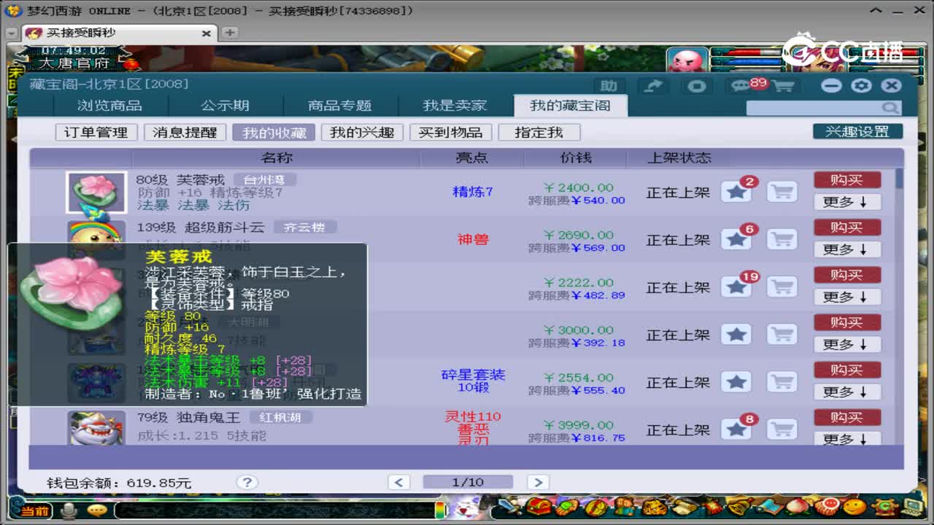
Task: Switch to 商品专题 tab
Action: pos(340,106)
